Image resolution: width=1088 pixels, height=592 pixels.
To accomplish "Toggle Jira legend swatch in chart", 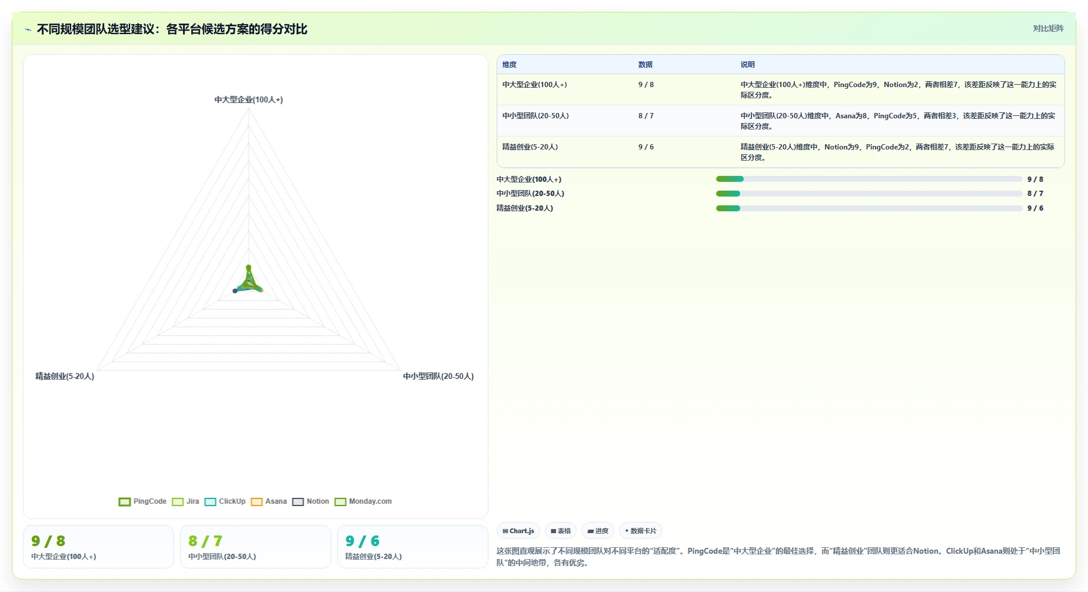I will [178, 502].
